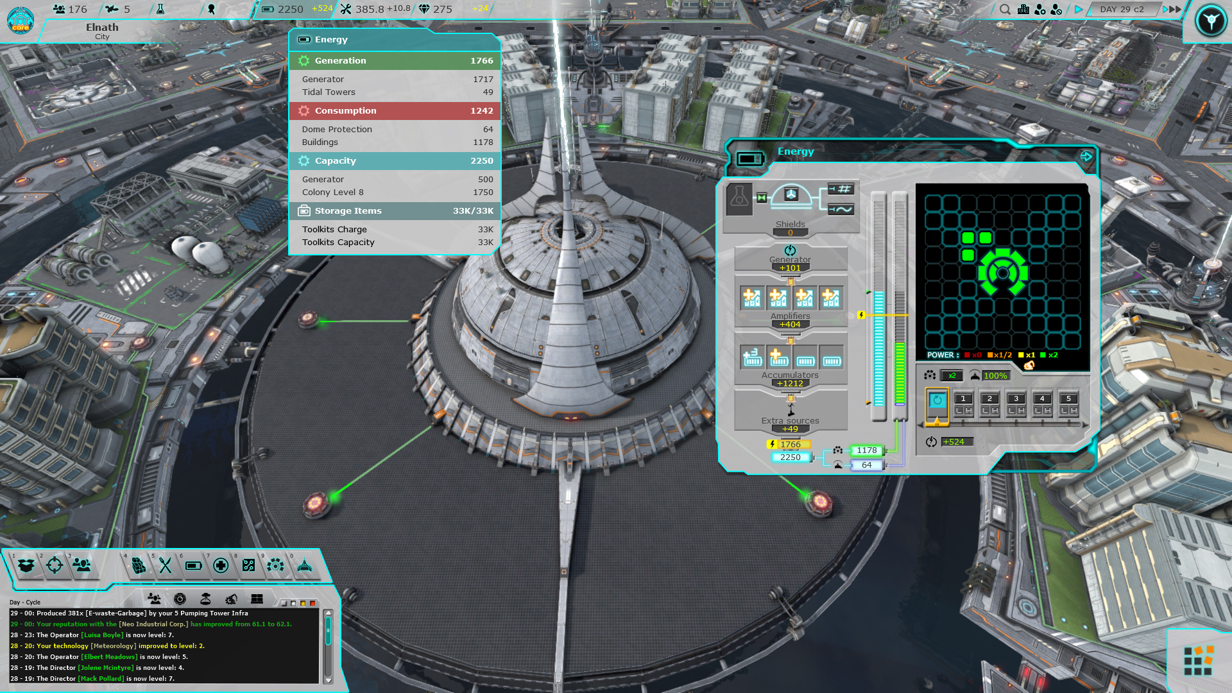Click the fast-forward double arrow button

(1173, 10)
